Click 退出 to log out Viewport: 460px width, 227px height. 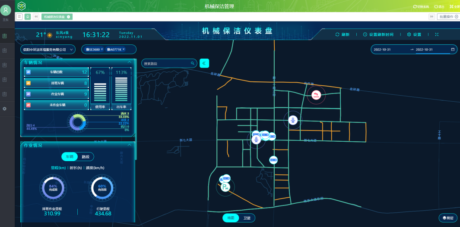click(x=439, y=6)
